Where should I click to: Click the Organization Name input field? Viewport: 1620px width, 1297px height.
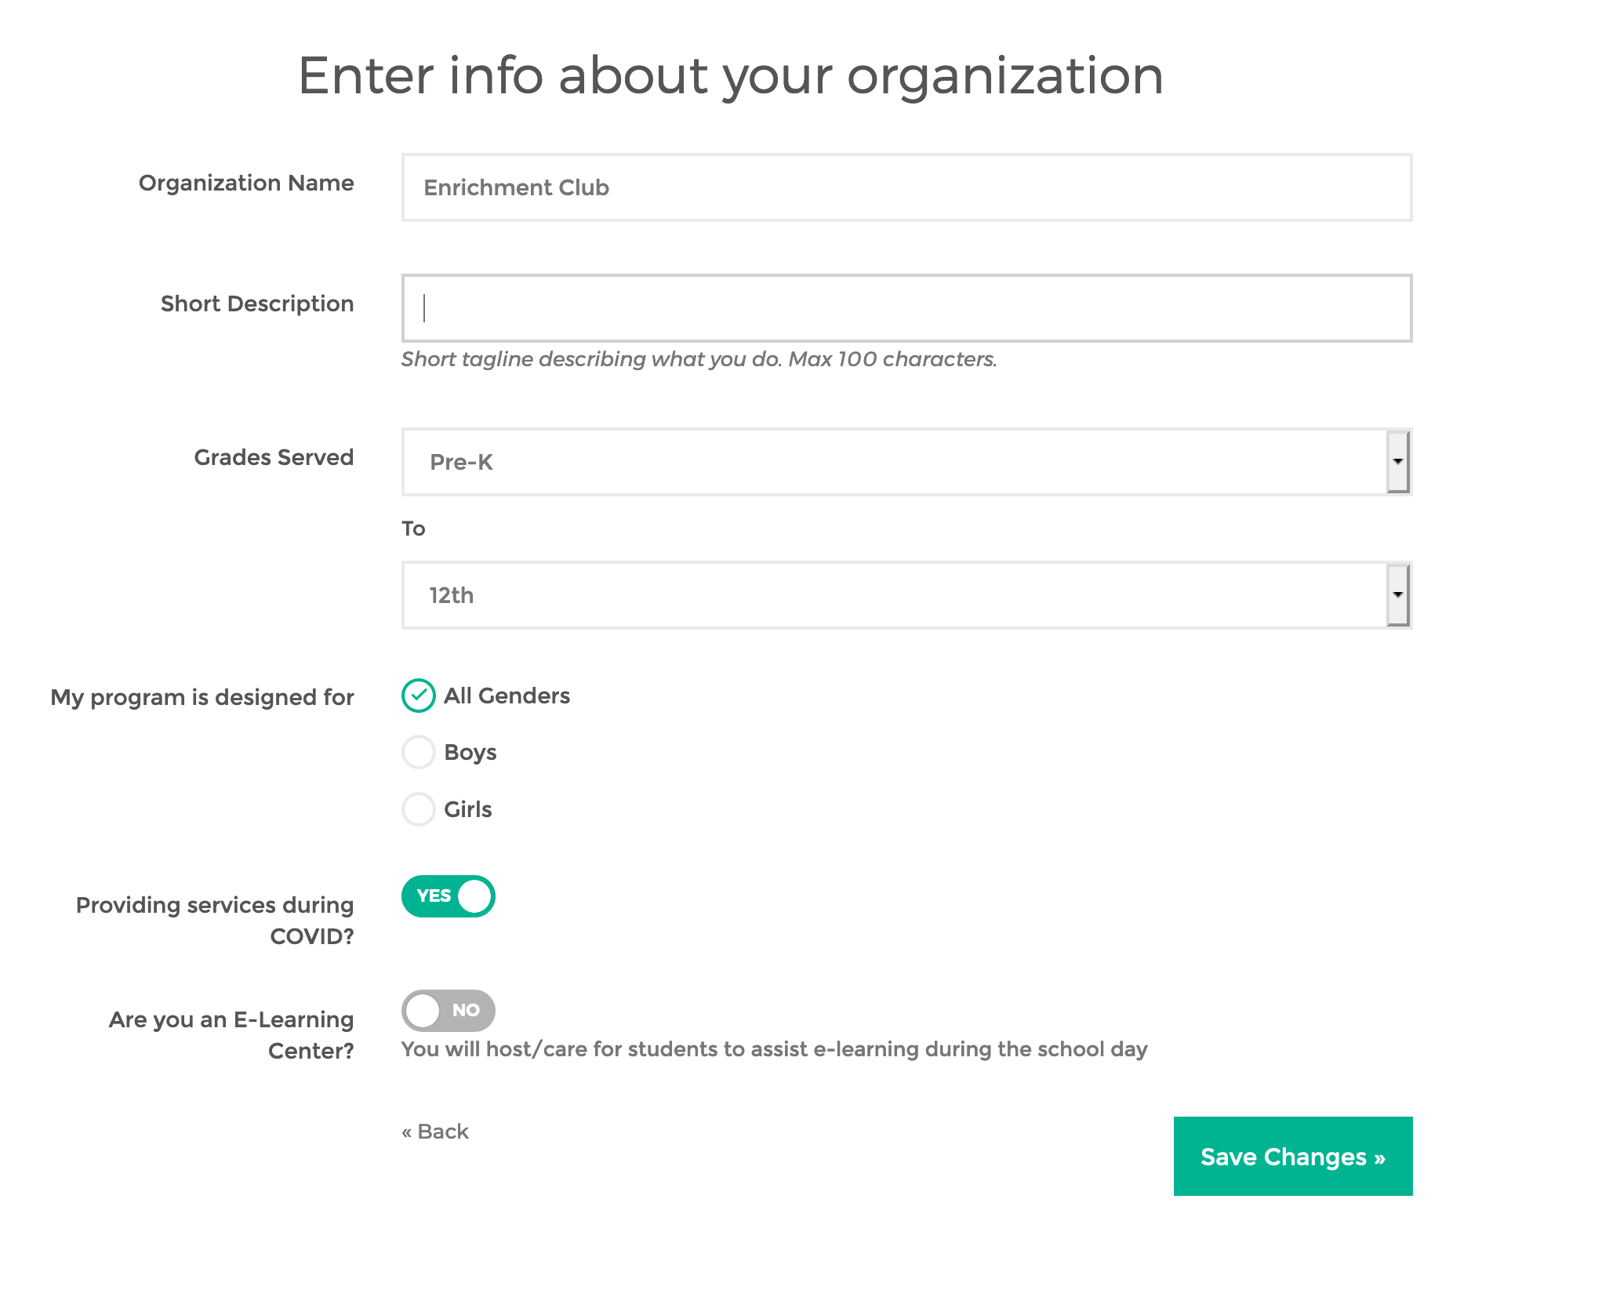point(906,187)
